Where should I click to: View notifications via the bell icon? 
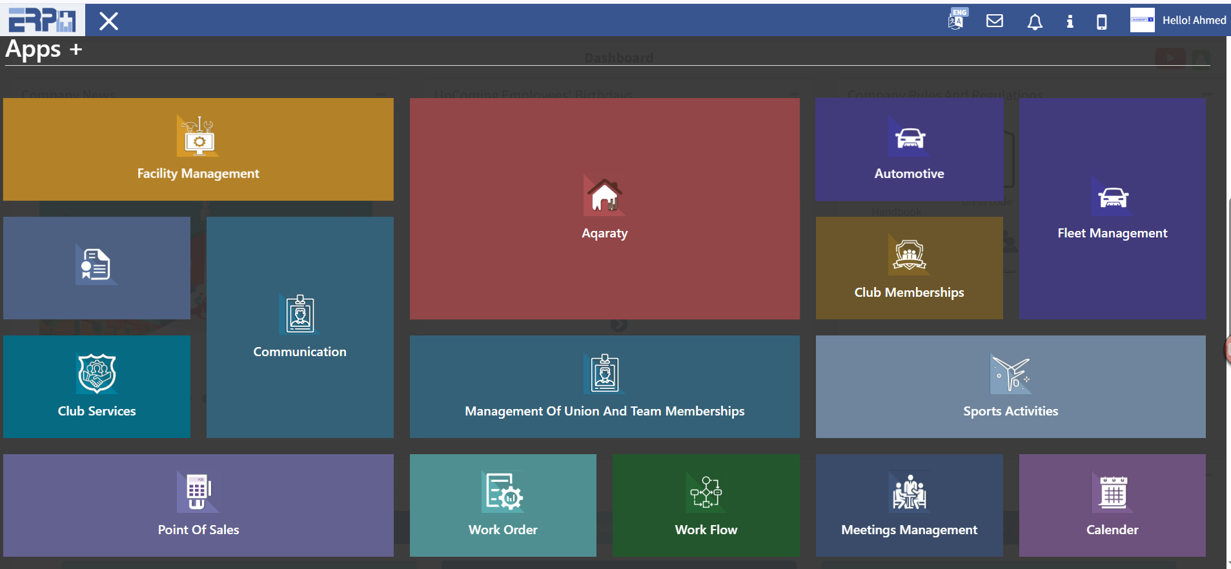pyautogui.click(x=1034, y=22)
